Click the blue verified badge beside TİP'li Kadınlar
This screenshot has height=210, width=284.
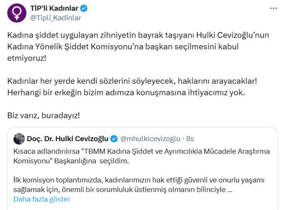click(84, 8)
